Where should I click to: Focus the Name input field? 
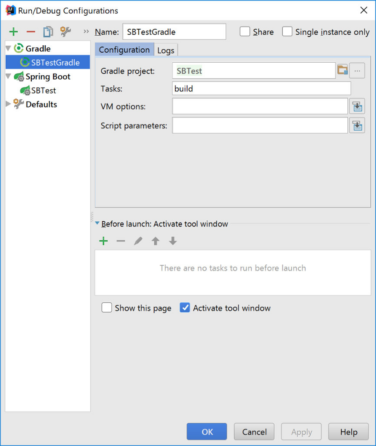click(x=174, y=31)
